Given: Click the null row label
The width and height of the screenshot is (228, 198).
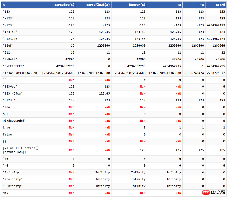Looking at the screenshot, I should [6, 114].
